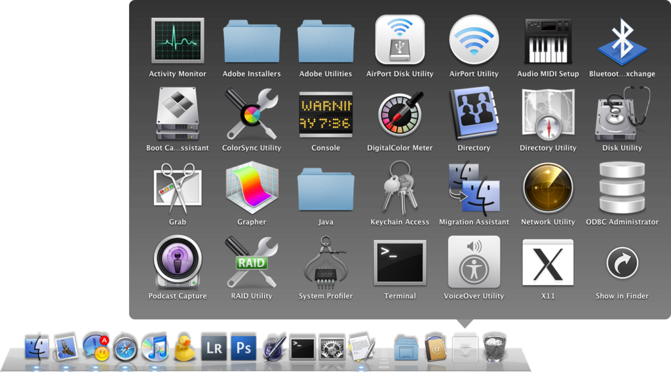Launch VoiceOver Utility
The width and height of the screenshot is (671, 372).
[x=474, y=262]
